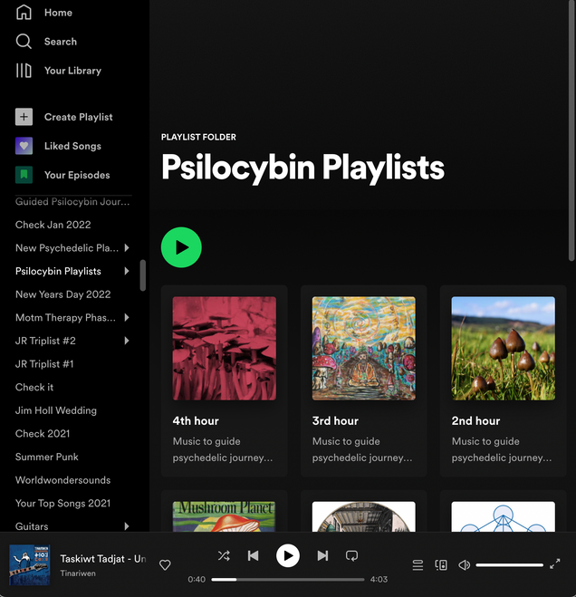Open the 4th hour playlist card
Viewport: 576px width, 597px height.
pos(225,380)
